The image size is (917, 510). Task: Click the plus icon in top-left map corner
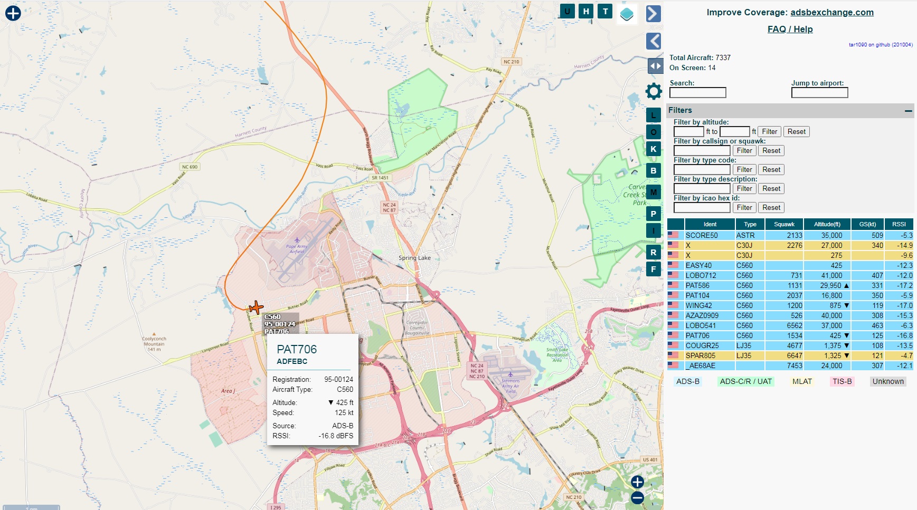13,13
